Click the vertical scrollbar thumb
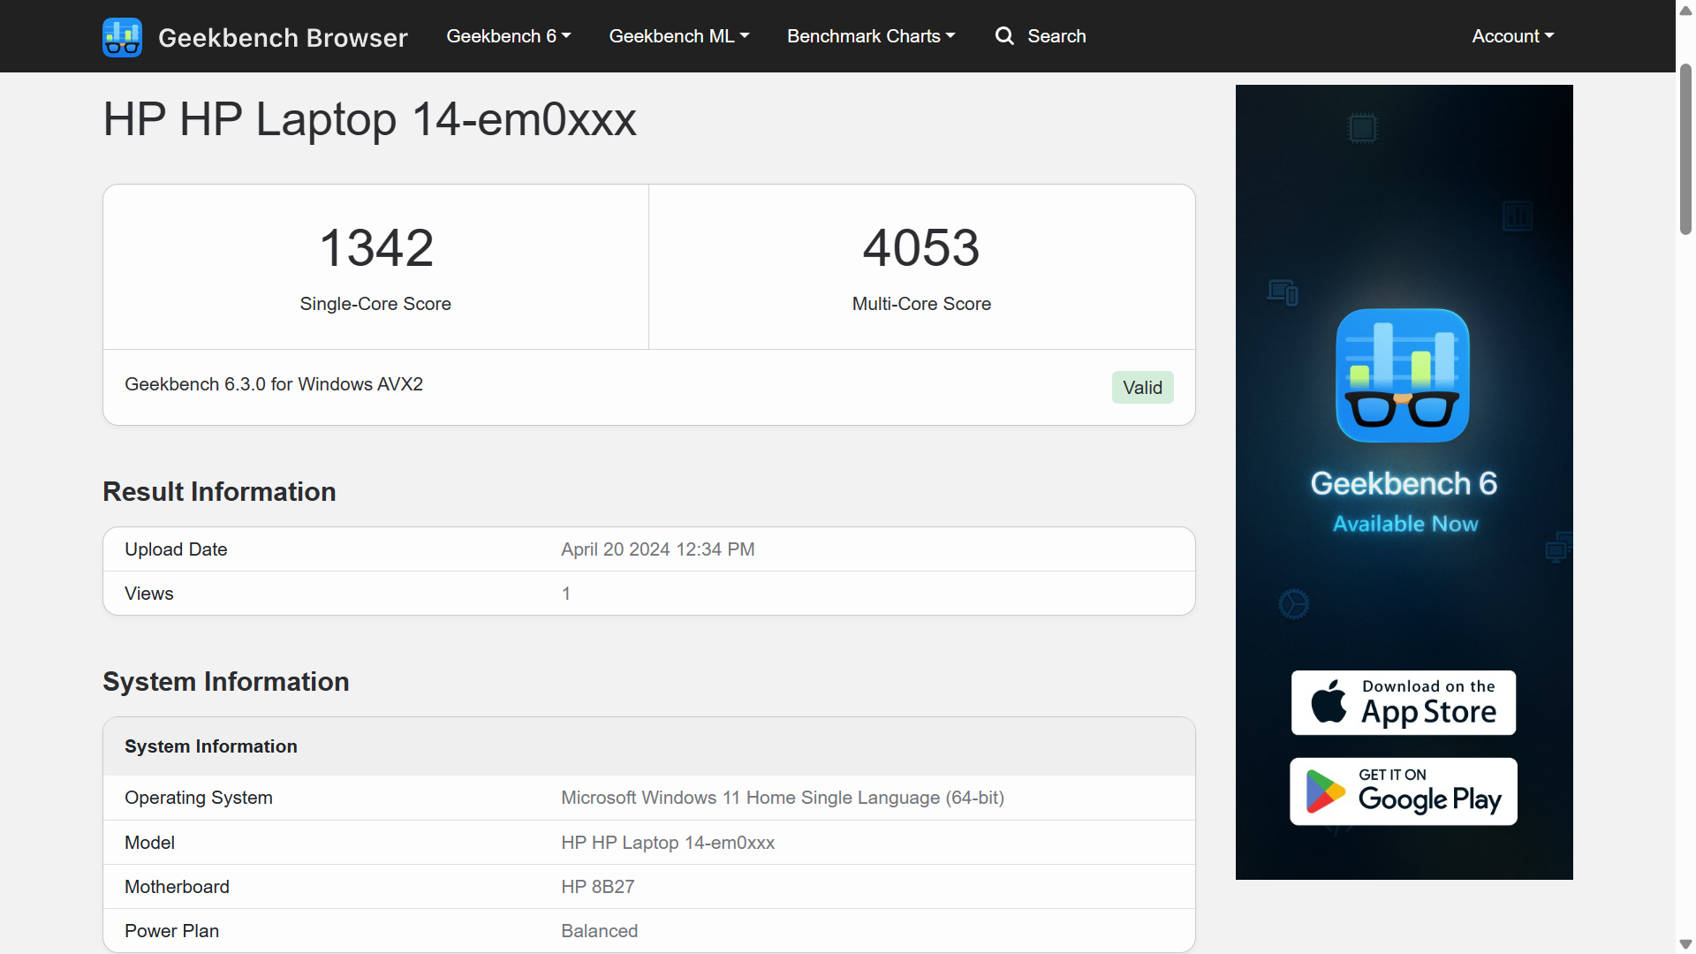Image resolution: width=1696 pixels, height=954 pixels. pyautogui.click(x=1685, y=148)
